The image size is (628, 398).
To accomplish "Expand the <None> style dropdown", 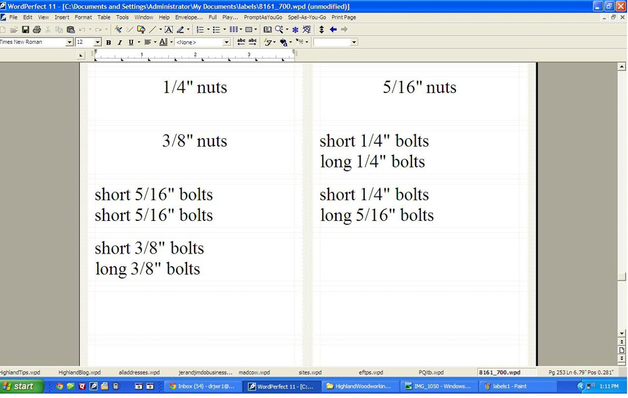I will coord(227,42).
